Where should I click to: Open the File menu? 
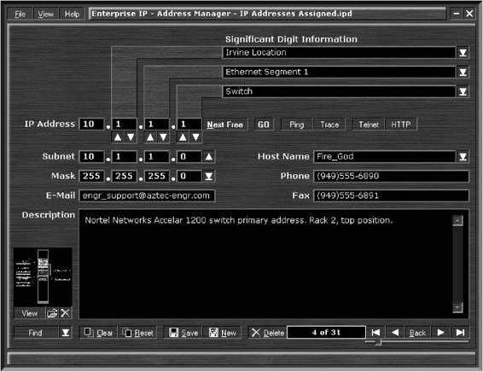click(x=20, y=14)
